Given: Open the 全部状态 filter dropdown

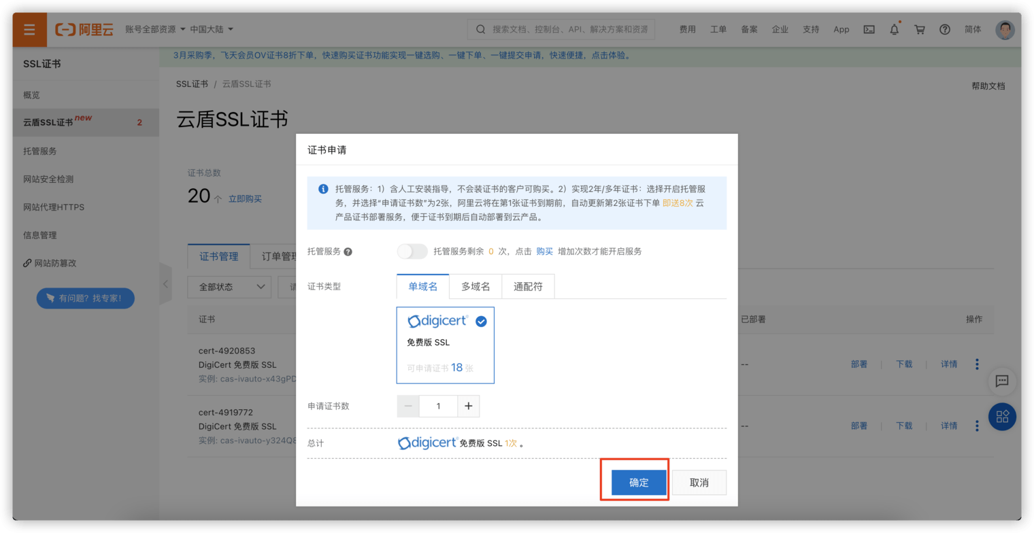Looking at the screenshot, I should click(x=229, y=287).
